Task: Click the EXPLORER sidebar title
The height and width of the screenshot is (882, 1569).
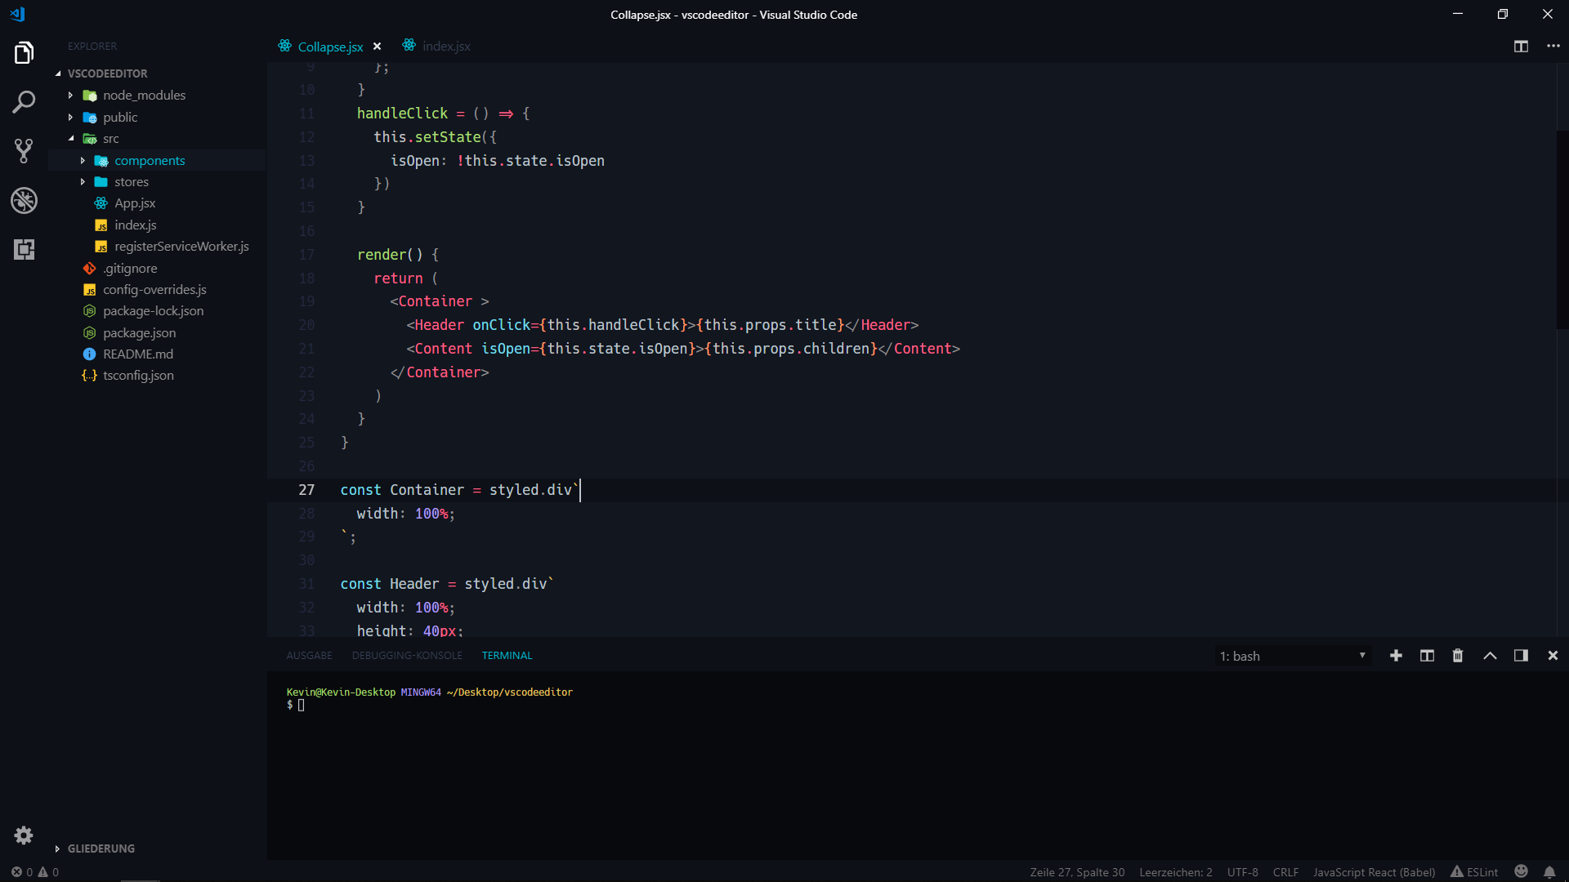Action: pos(92,47)
